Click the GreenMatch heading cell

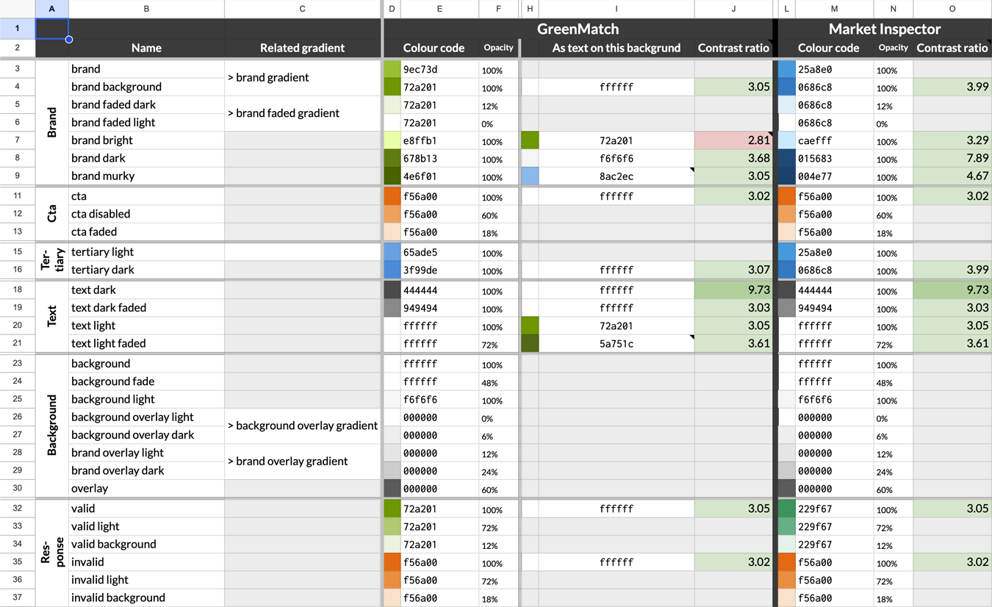[x=578, y=29]
